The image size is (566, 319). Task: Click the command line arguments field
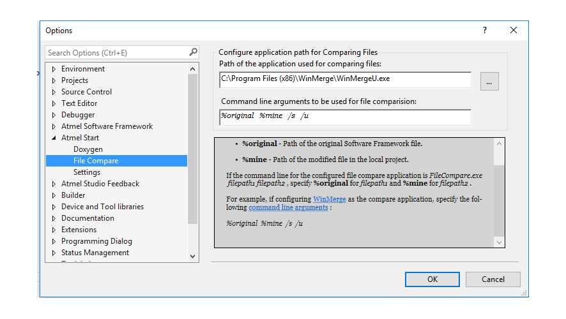pos(345,117)
